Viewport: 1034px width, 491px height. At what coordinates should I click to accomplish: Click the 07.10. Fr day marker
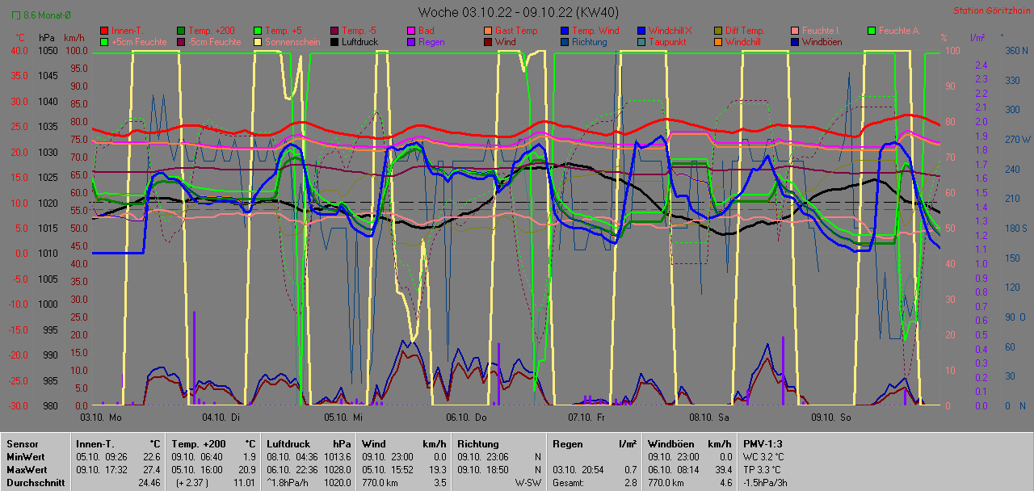(586, 417)
